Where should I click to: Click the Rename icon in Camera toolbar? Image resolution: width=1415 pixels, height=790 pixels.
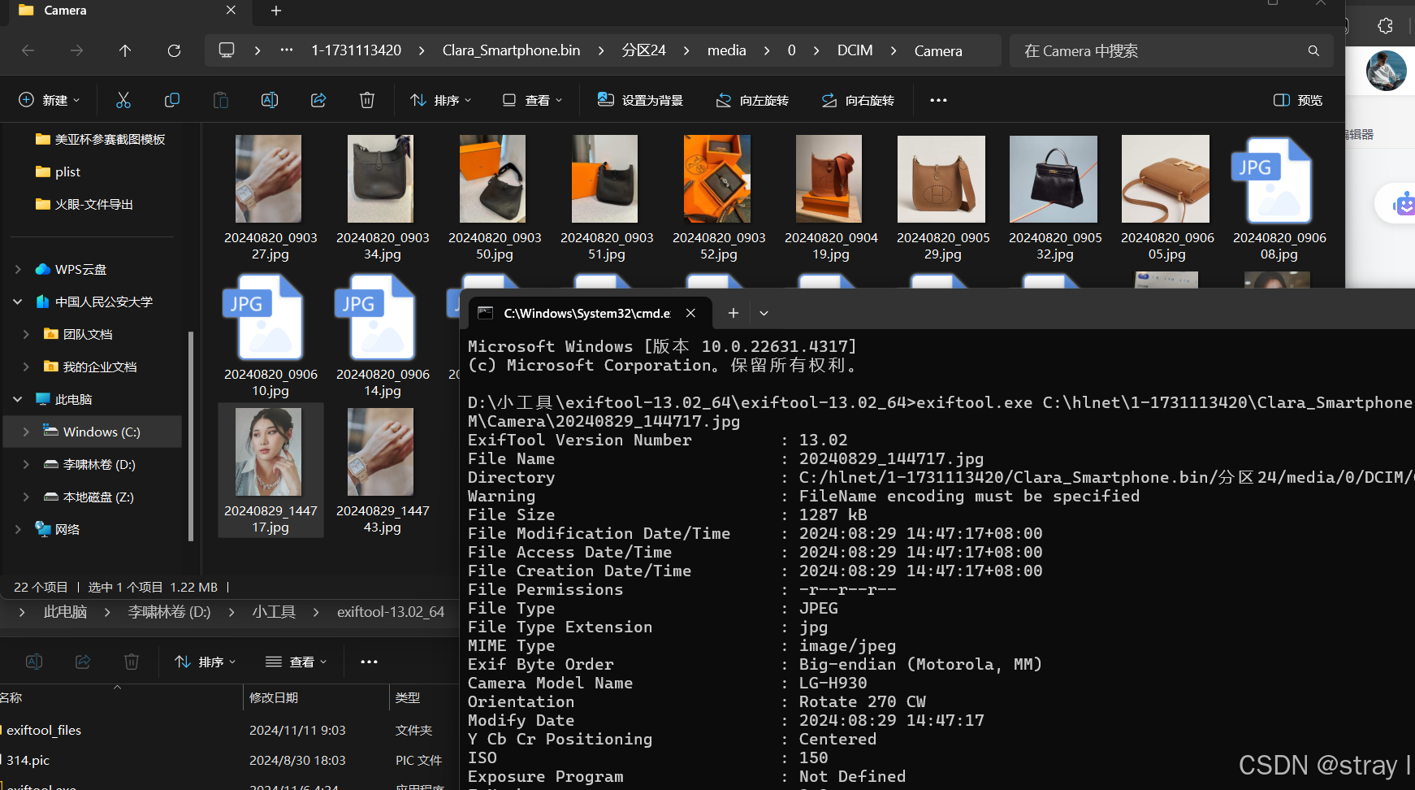coord(270,100)
